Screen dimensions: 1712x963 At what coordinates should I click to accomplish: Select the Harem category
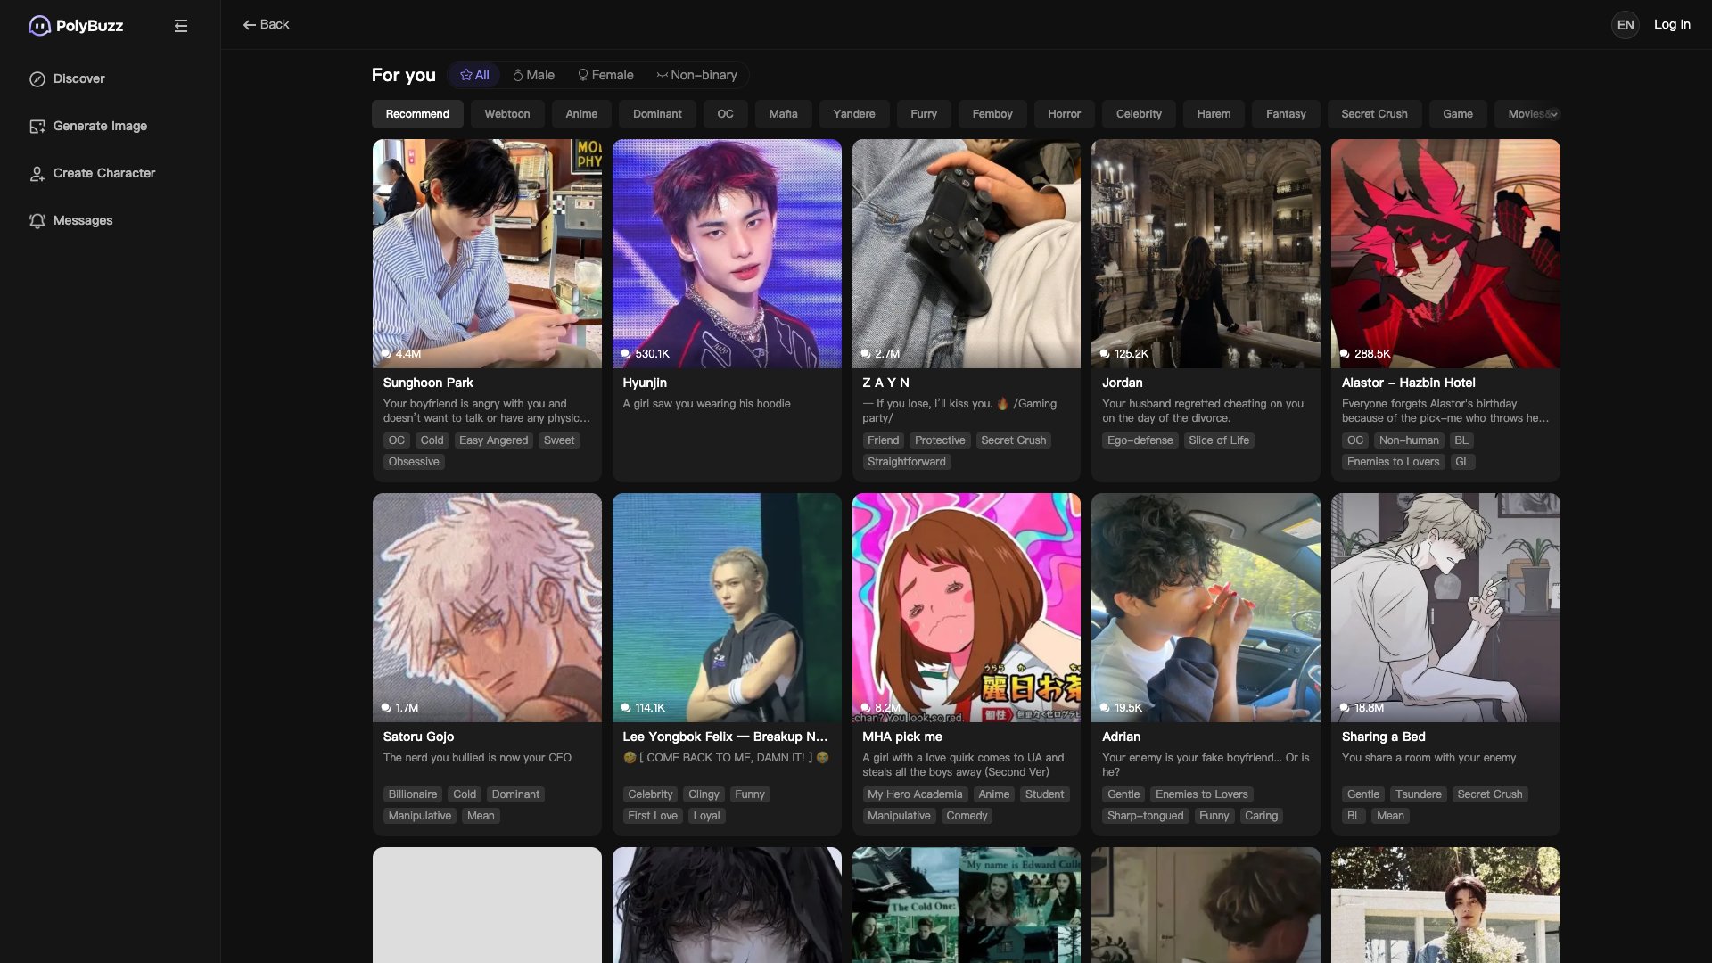pos(1214,114)
